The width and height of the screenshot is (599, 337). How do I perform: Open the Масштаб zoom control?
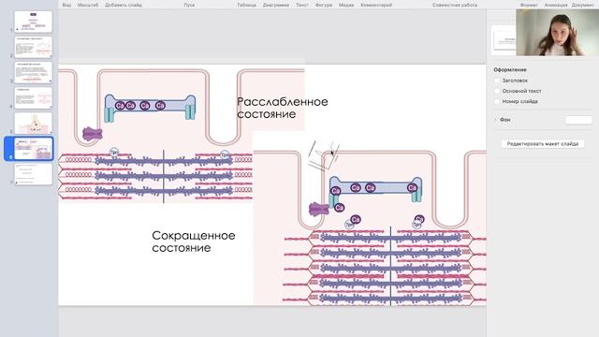[88, 5]
